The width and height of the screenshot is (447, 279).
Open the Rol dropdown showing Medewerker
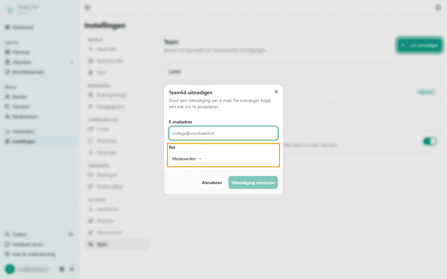point(187,159)
